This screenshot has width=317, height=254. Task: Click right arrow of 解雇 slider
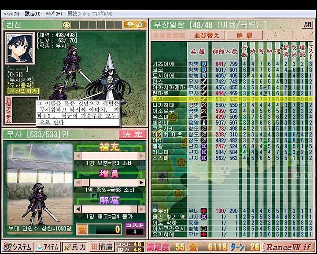[141, 209]
